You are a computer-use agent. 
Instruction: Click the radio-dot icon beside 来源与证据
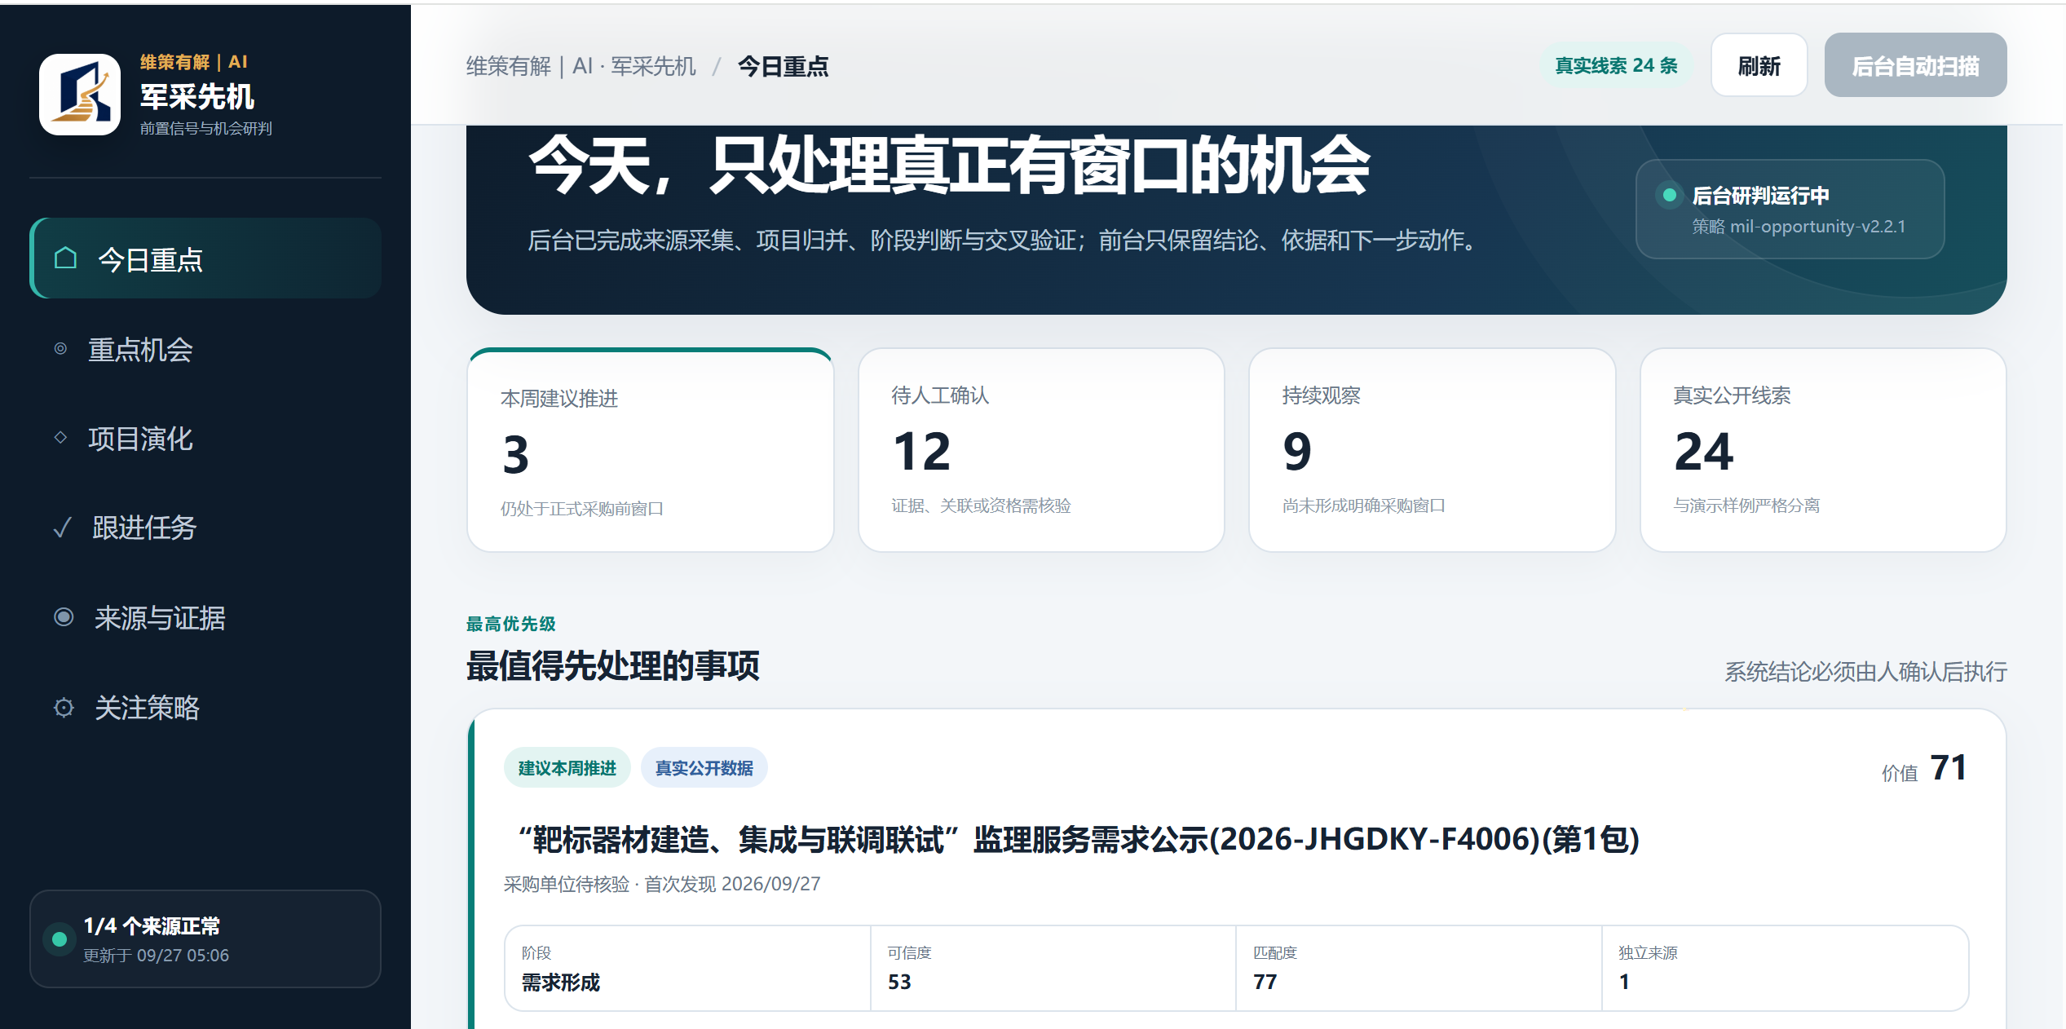point(64,617)
